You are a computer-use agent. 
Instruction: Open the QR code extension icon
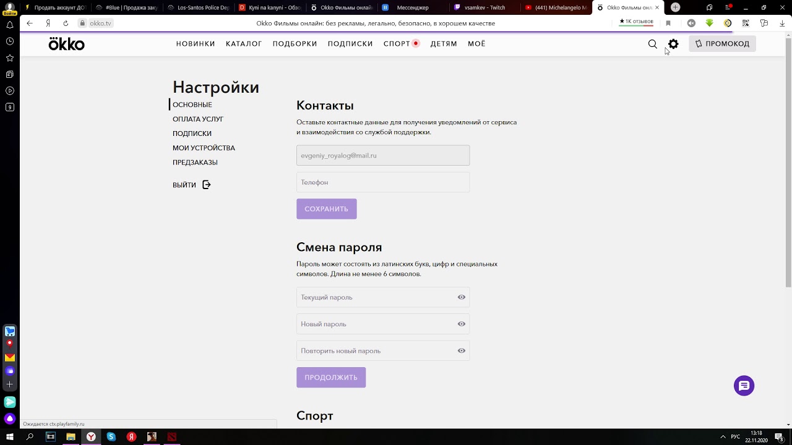(x=746, y=23)
